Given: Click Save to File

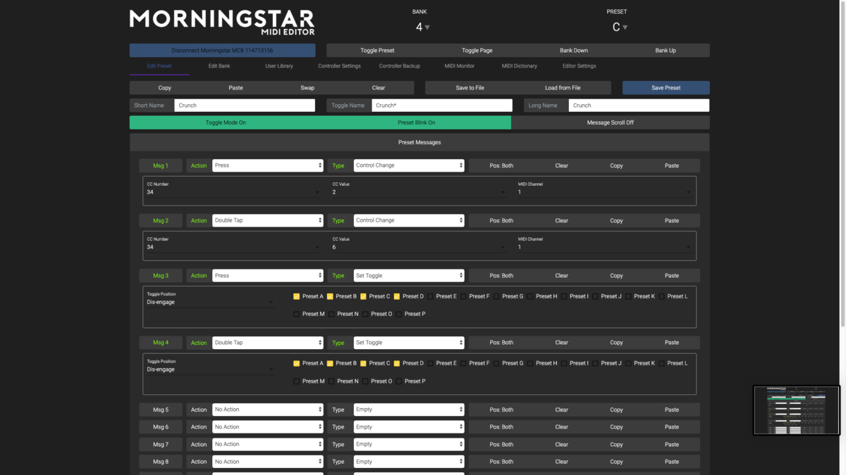Looking at the screenshot, I should 470,88.
